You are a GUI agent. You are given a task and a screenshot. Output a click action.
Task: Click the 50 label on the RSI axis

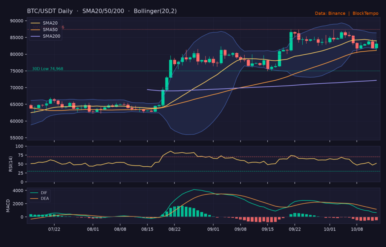[21, 164]
